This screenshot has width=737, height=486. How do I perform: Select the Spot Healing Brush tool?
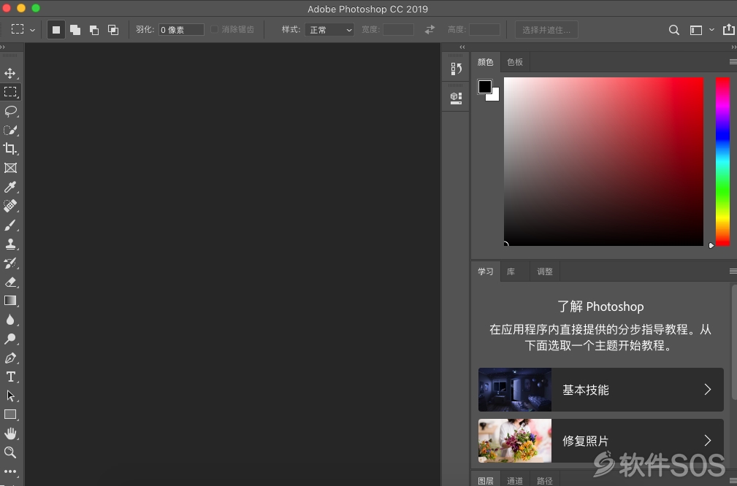click(x=10, y=206)
